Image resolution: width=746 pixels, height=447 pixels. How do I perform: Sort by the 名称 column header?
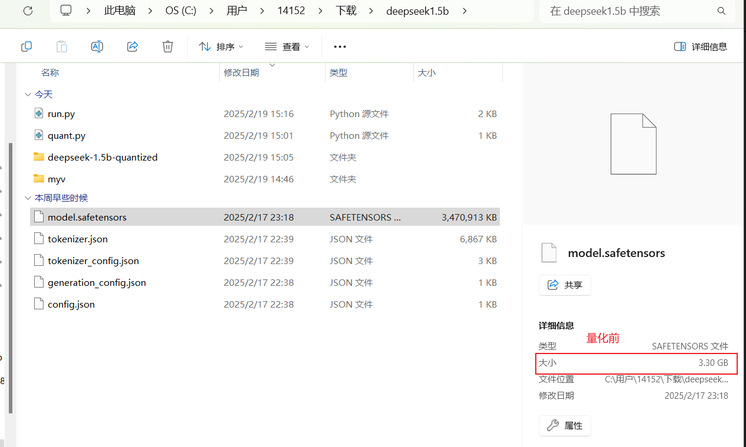click(x=50, y=72)
